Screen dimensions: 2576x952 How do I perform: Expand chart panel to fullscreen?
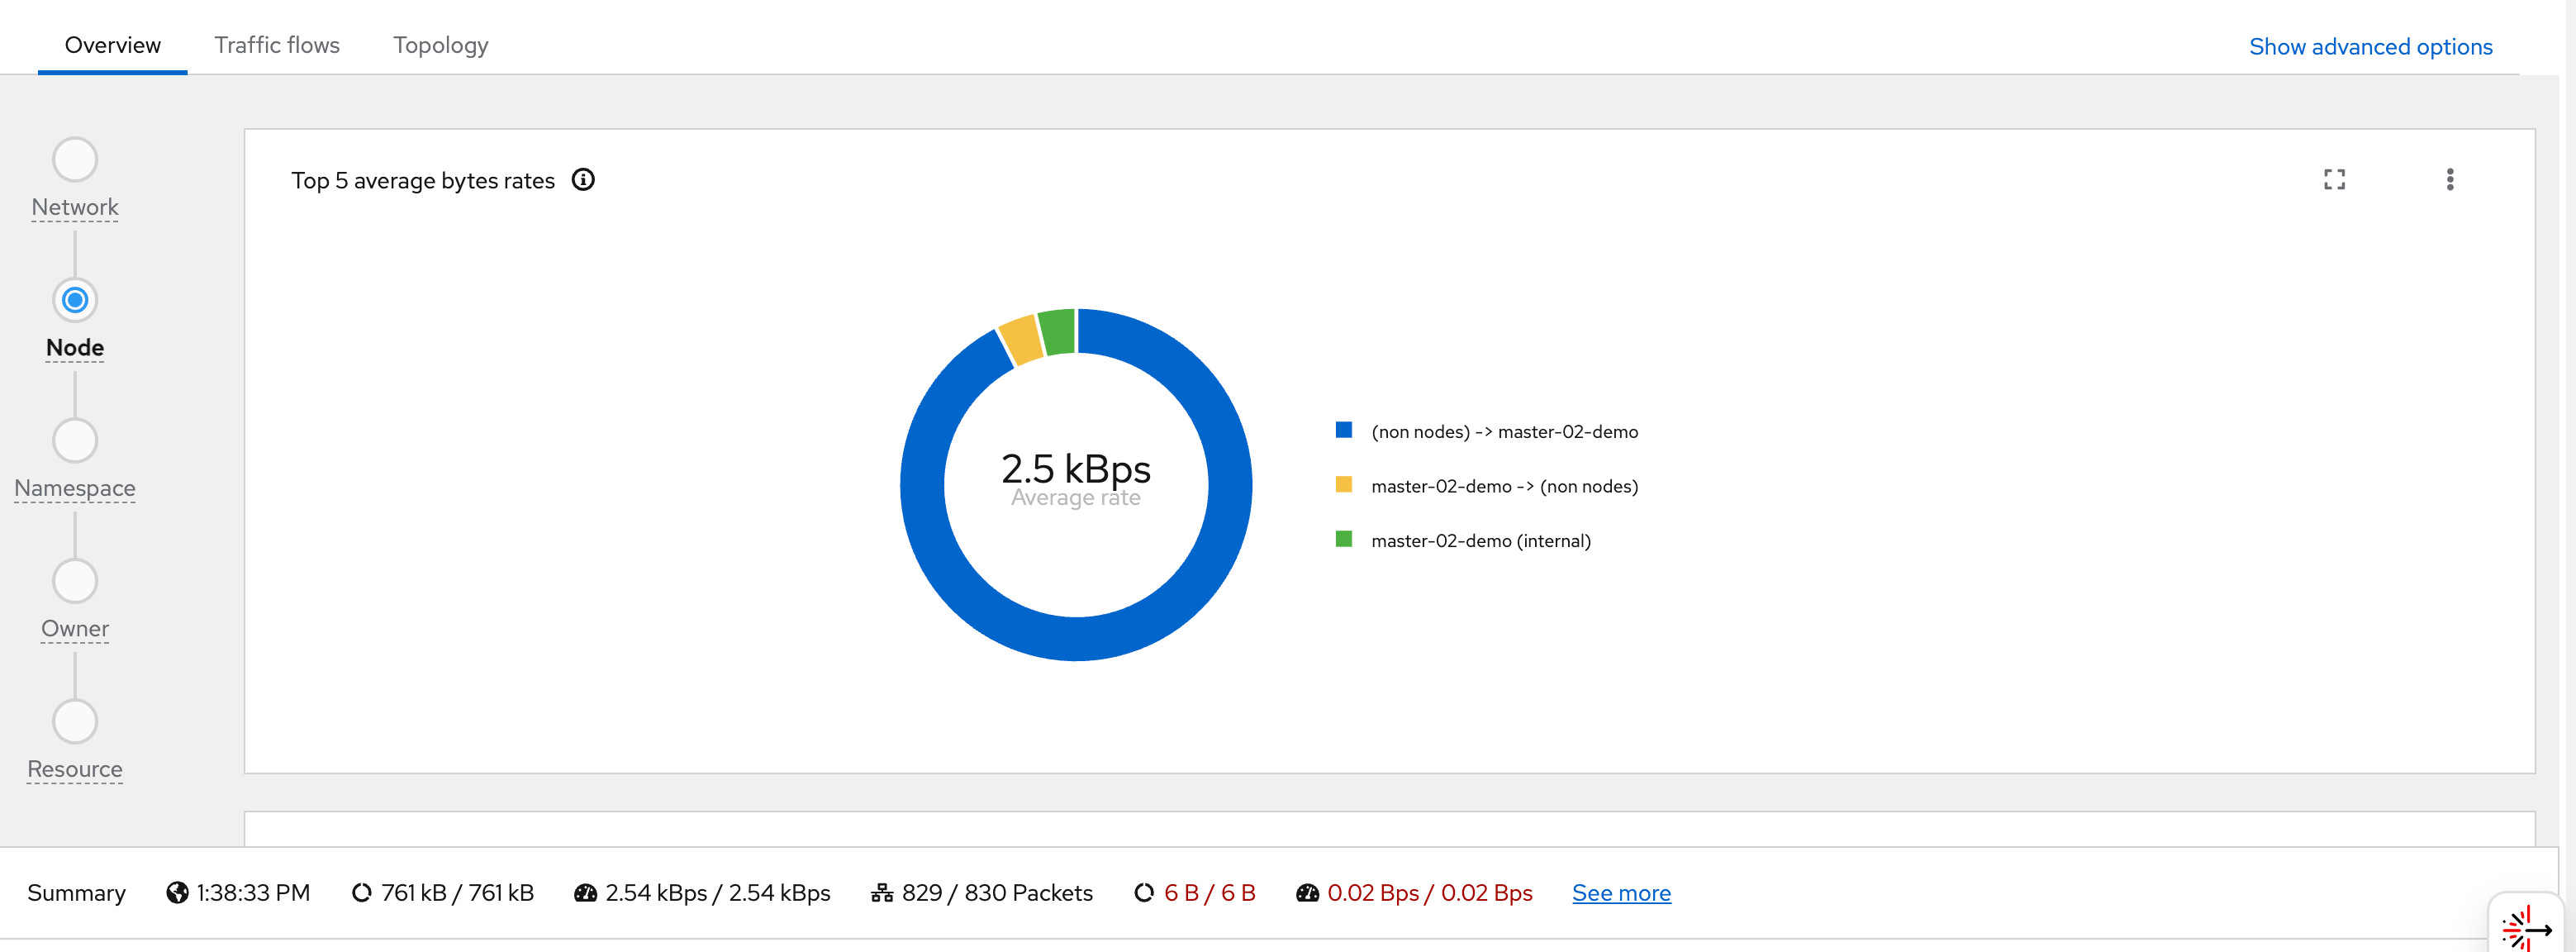pos(2334,180)
